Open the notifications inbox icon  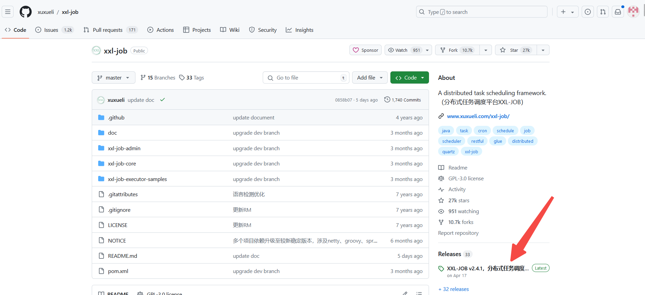click(x=618, y=12)
